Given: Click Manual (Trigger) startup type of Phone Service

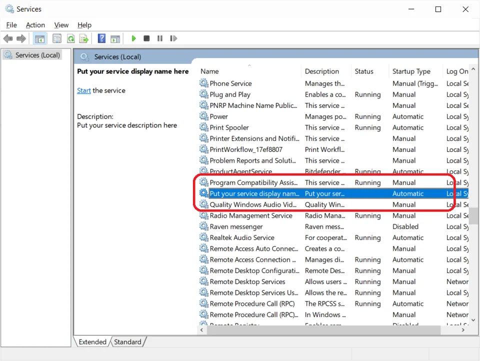Looking at the screenshot, I should pyautogui.click(x=415, y=83).
